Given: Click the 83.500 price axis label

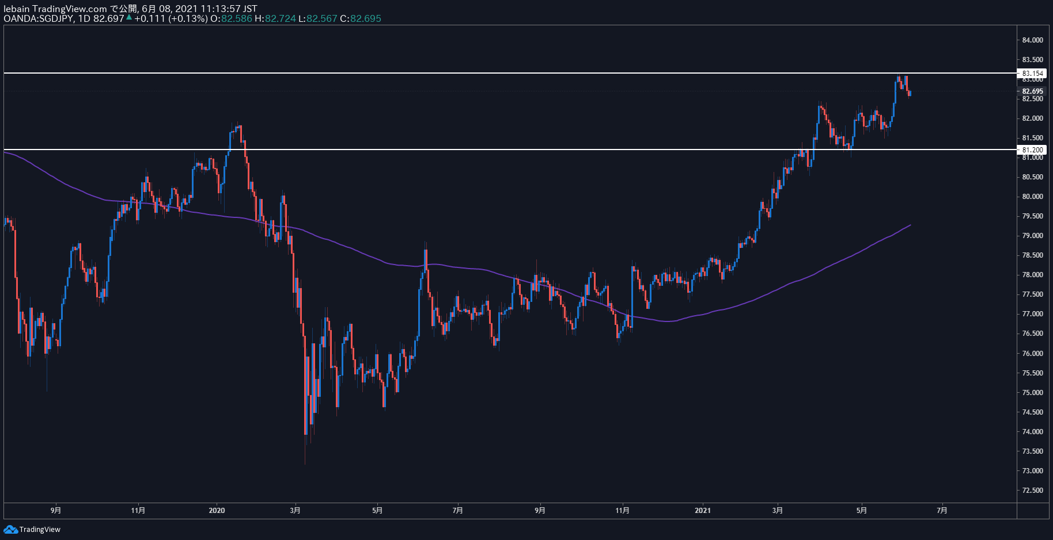Looking at the screenshot, I should tap(1032, 59).
